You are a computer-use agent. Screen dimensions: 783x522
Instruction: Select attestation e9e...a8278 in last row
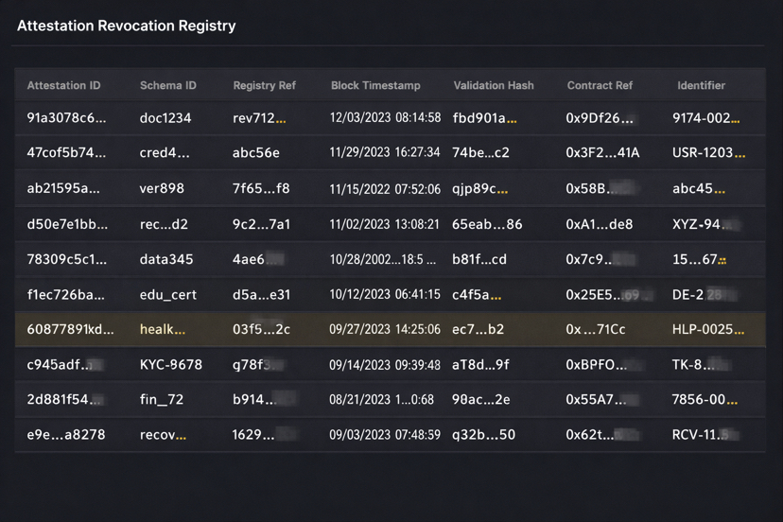[x=66, y=434]
